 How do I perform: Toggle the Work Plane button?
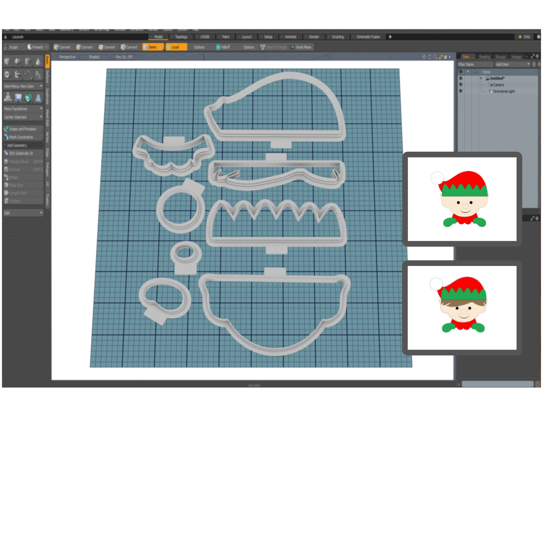302,47
